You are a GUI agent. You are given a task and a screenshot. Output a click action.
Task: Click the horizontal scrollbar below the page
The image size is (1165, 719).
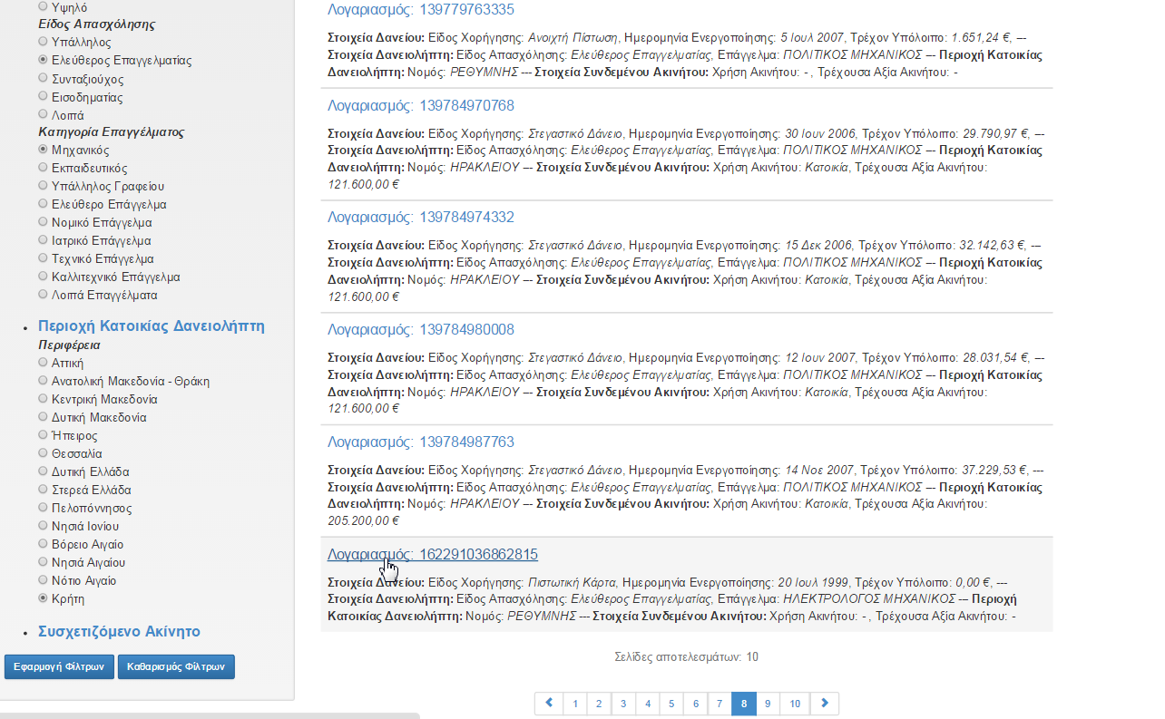[210, 715]
